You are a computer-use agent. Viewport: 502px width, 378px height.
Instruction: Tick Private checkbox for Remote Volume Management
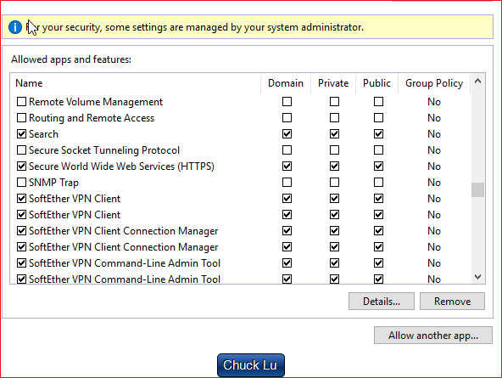point(334,102)
